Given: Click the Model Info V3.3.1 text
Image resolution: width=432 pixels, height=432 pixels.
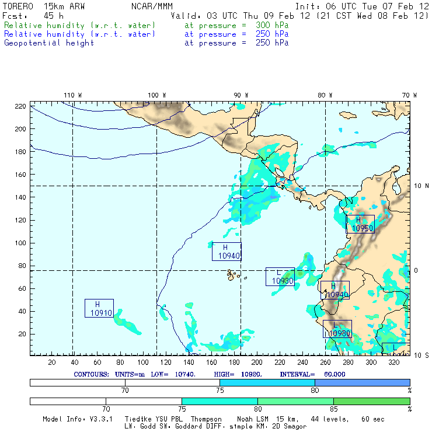Looking at the screenshot, I should pos(78,419).
